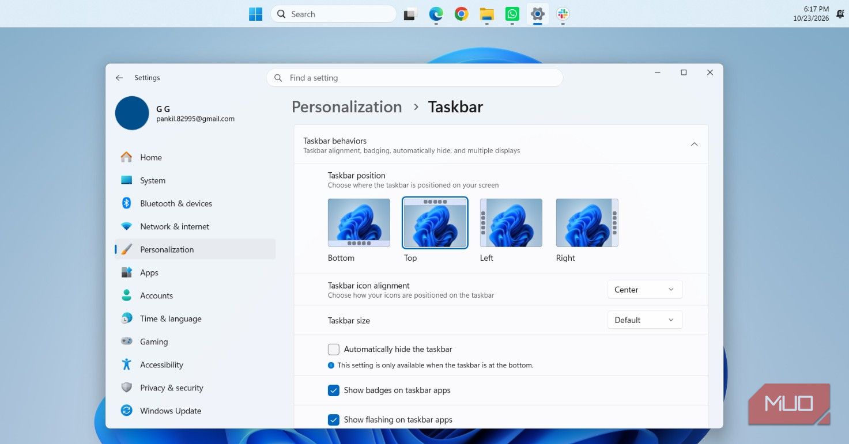Screen dimensions: 849x444
Task: Click the G G profile avatar
Action: (132, 113)
